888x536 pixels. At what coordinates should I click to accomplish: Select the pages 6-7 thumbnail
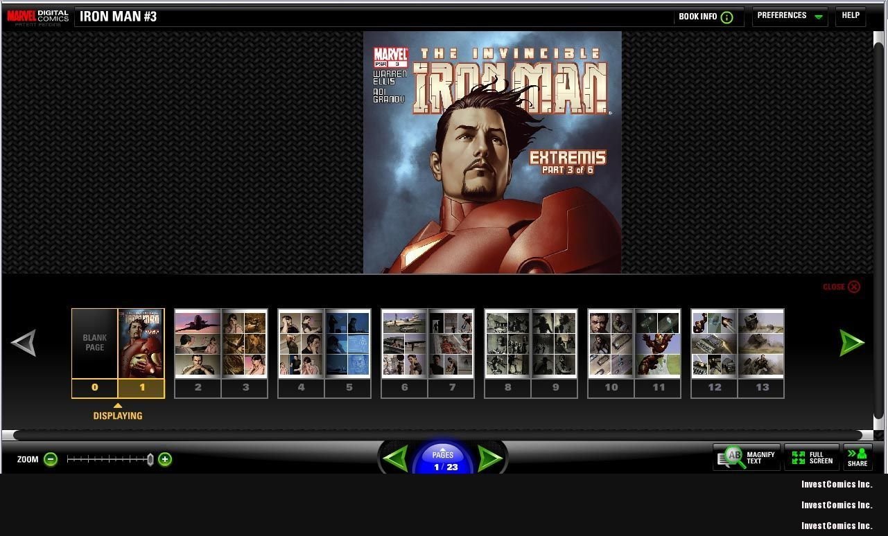coord(428,345)
